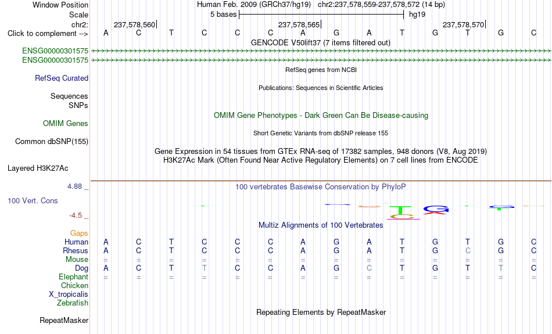Click the 5 bases scale bar
The width and height of the screenshot is (552, 334).
(x=321, y=15)
